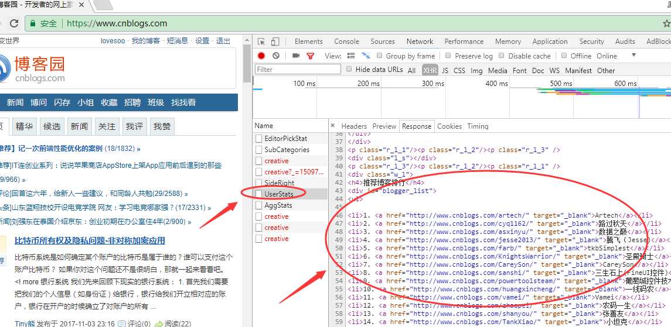Focus the network Filter text box
Image resolution: width=671 pixels, height=327 pixels.
[x=298, y=69]
